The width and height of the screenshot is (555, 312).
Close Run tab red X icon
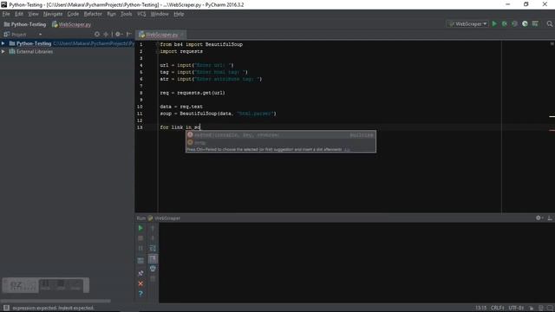coord(140,283)
